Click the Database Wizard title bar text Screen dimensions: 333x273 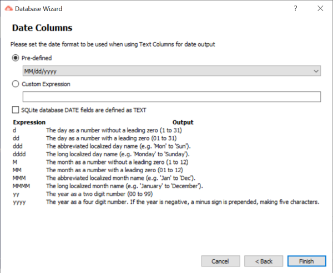38,9
